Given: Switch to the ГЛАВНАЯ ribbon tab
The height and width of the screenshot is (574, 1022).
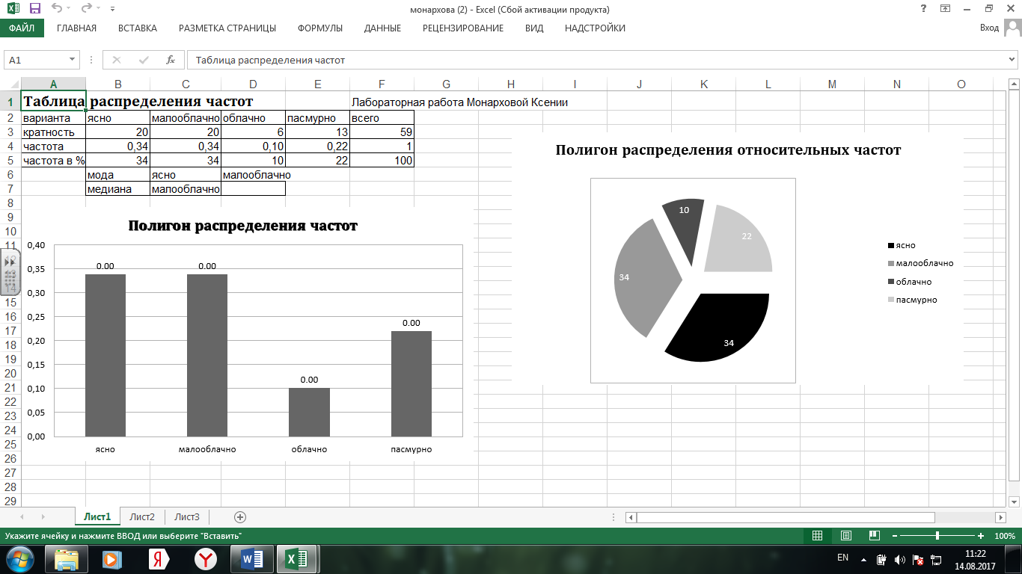Looking at the screenshot, I should [76, 28].
